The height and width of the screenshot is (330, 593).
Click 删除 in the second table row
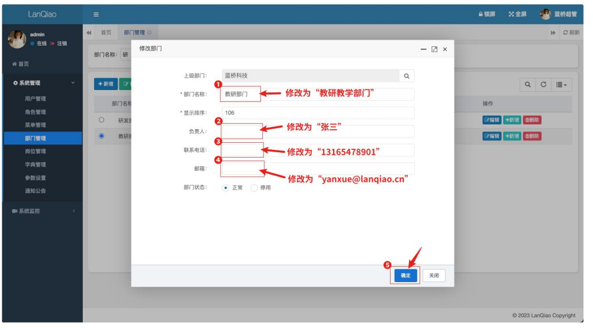point(531,136)
